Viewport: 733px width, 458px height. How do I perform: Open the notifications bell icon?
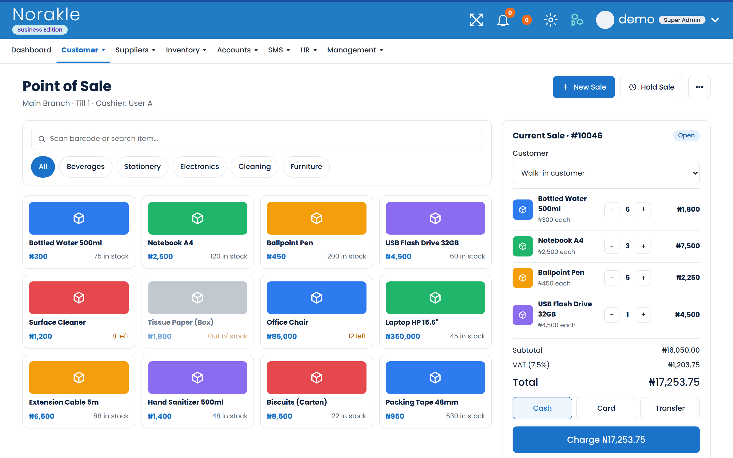[x=503, y=20]
